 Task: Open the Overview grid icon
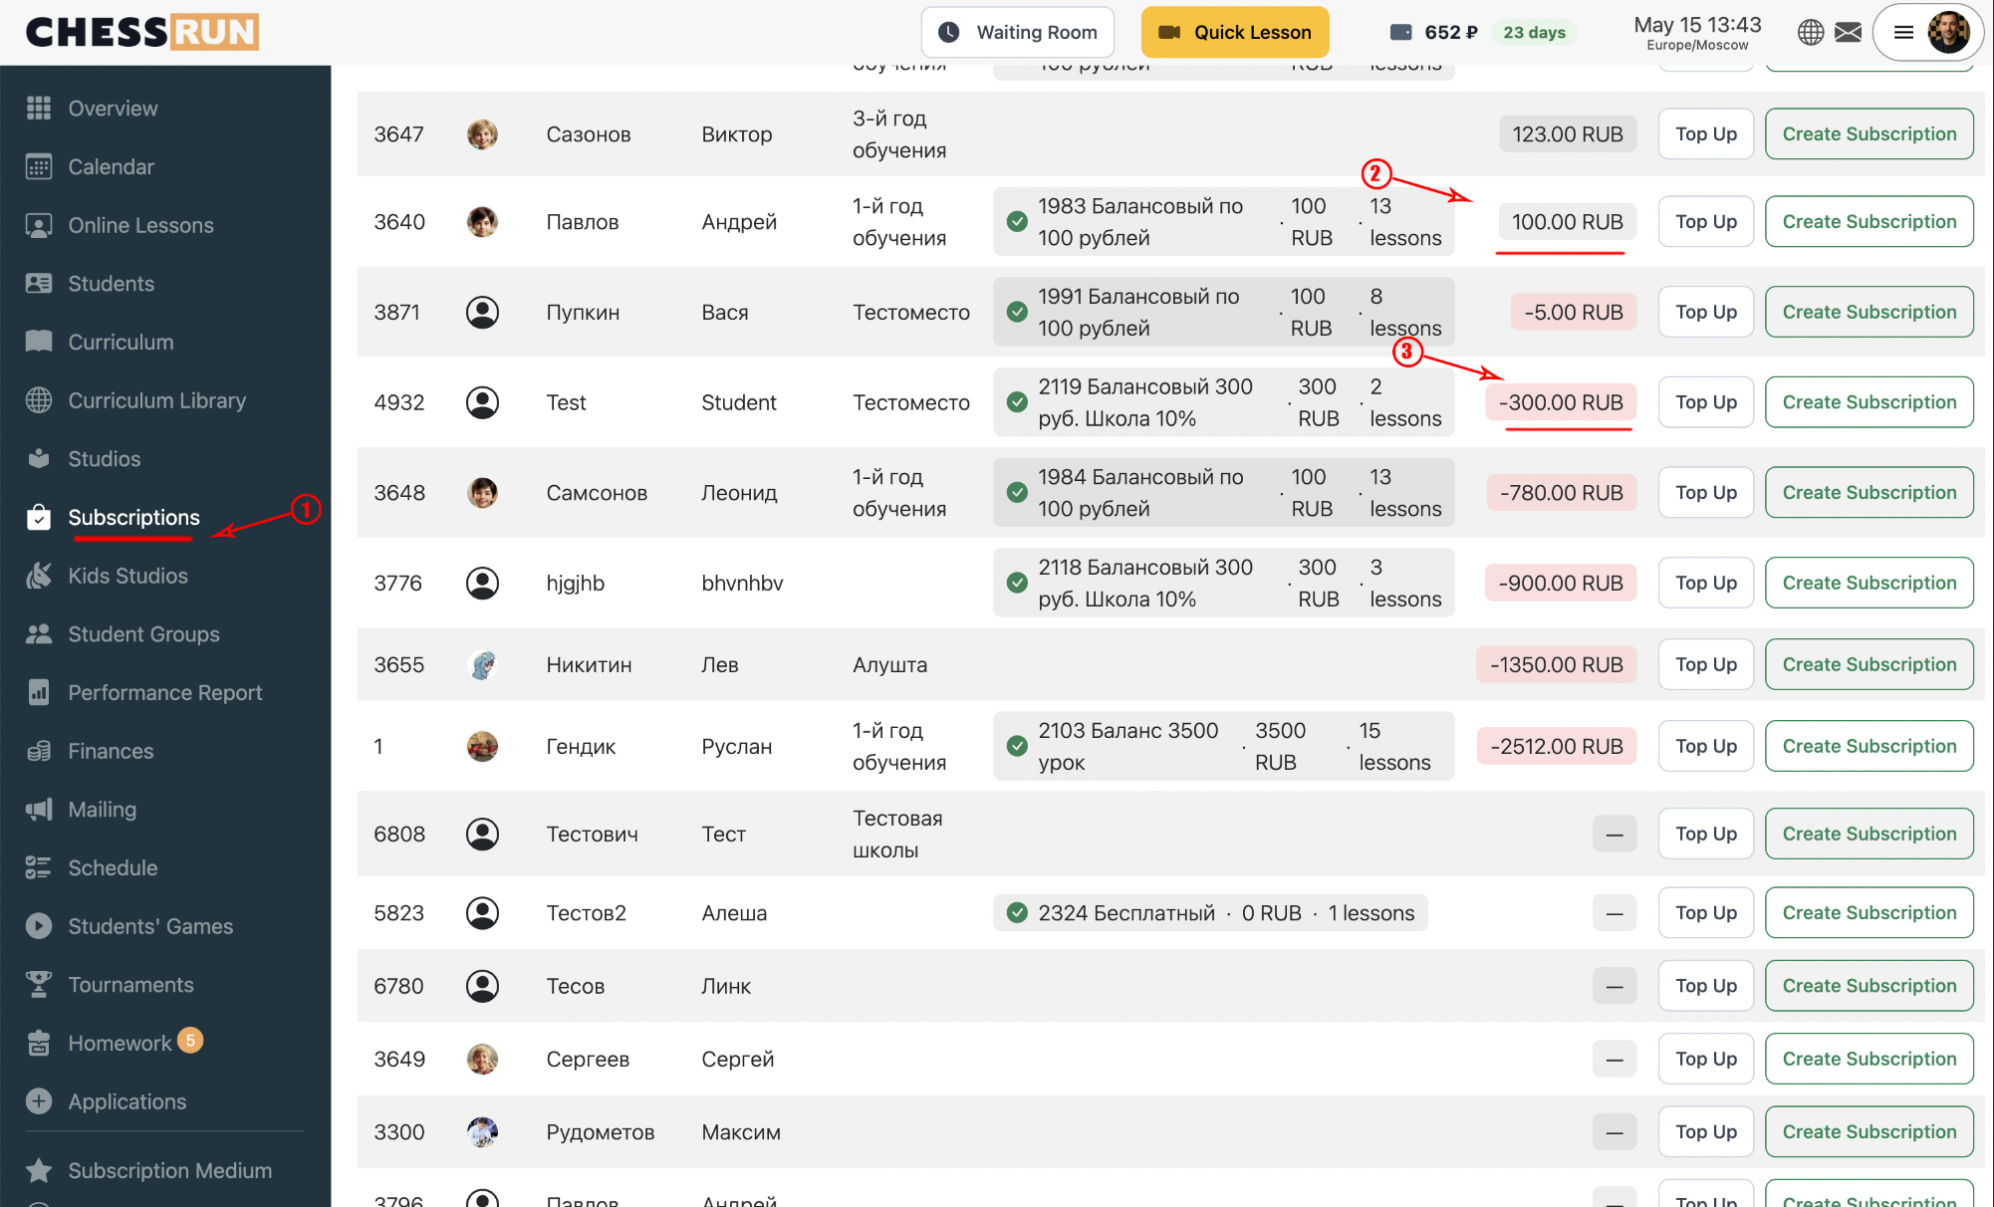pos(39,108)
